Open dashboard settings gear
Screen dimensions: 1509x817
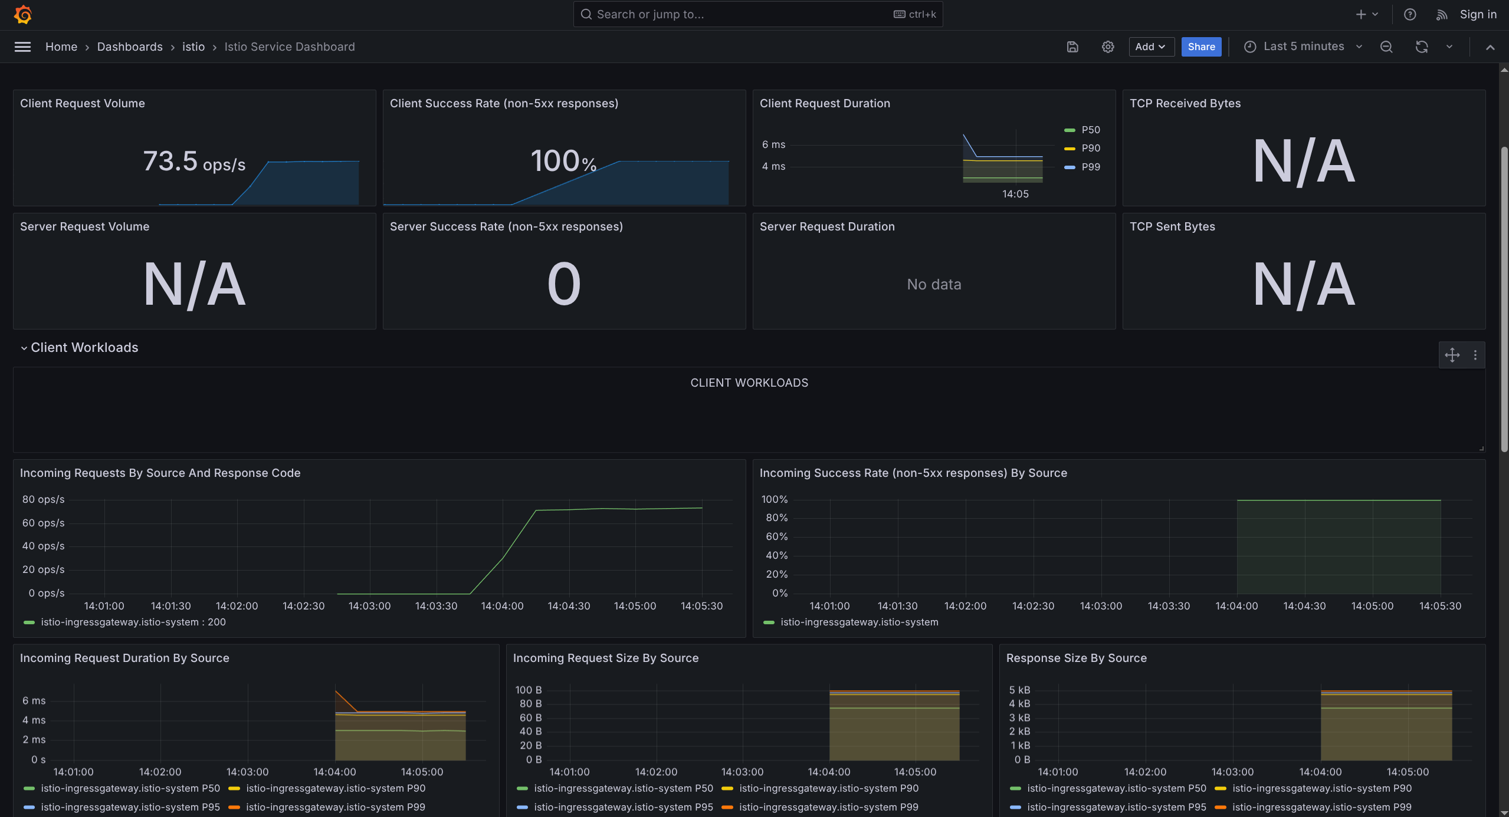coord(1107,47)
